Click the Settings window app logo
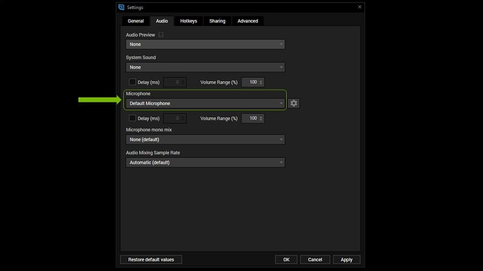This screenshot has height=271, width=483. [x=121, y=7]
